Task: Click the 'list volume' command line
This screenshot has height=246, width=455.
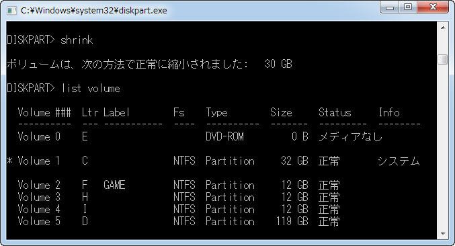Action: point(63,88)
